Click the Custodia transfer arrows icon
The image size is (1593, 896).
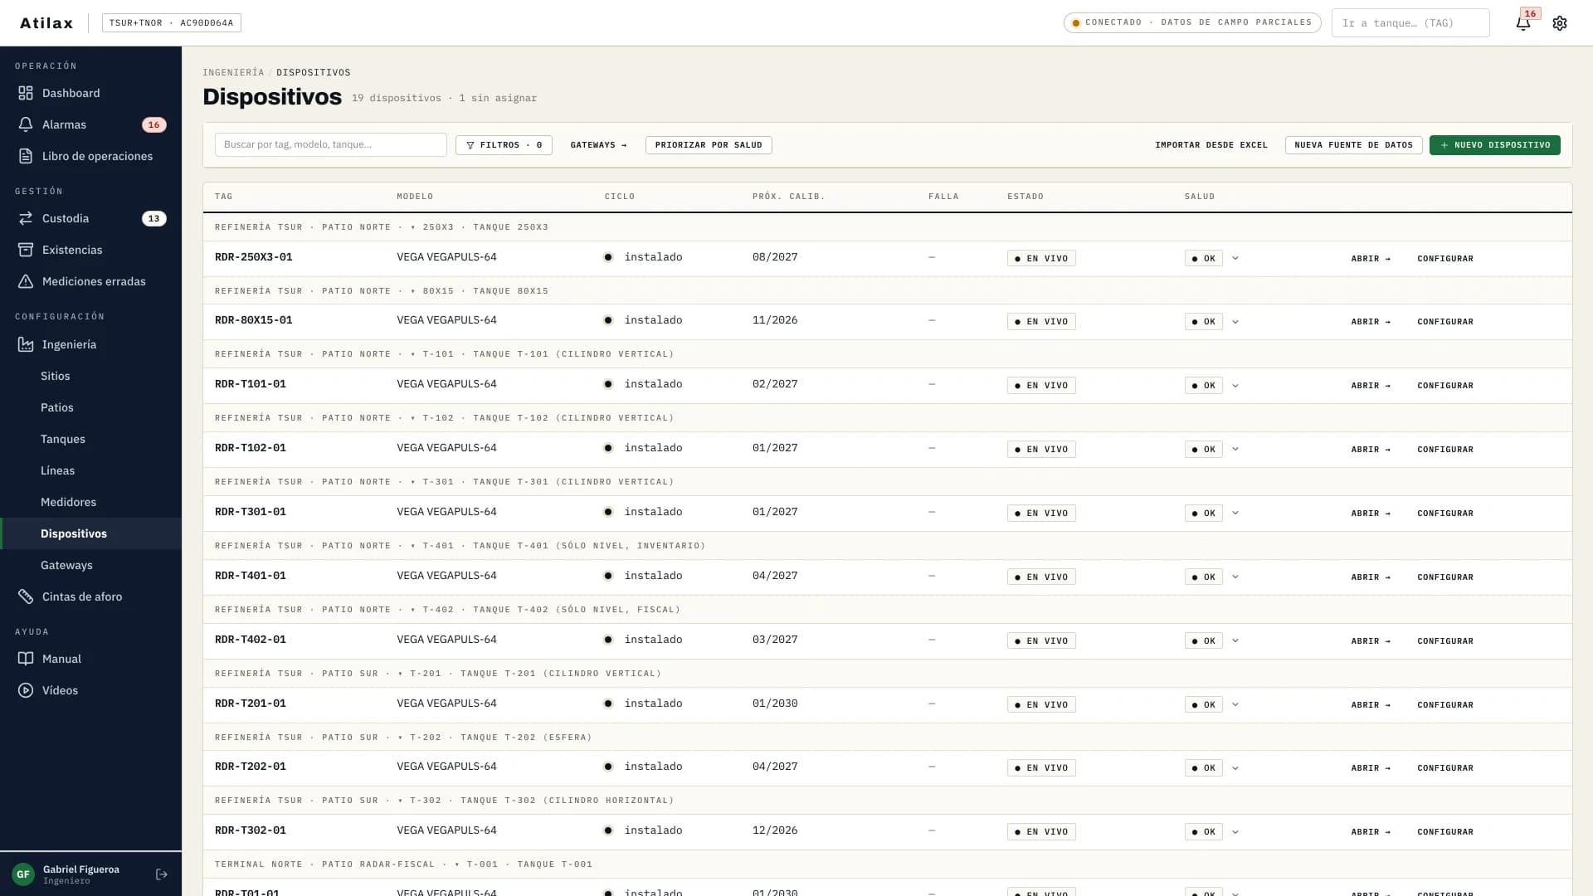tap(26, 218)
